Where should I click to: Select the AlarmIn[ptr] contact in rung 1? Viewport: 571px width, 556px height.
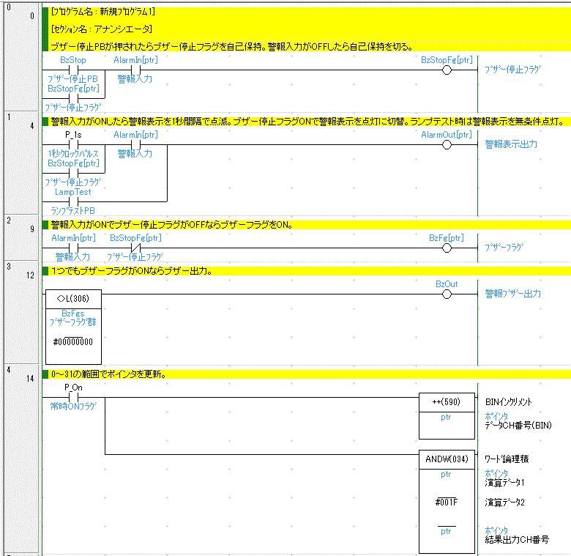[135, 144]
